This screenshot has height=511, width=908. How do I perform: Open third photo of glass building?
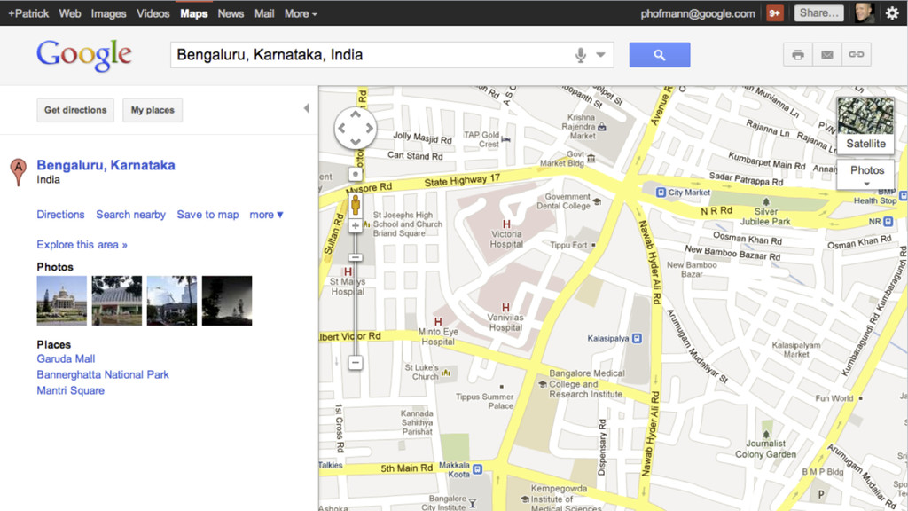coord(172,301)
